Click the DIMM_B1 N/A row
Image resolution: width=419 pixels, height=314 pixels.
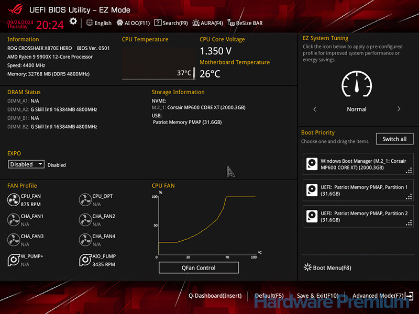click(23, 118)
